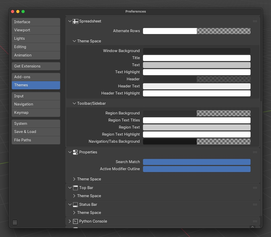This screenshot has width=271, height=237.
Task: Click the Status Bar panel grip dots
Action: [255, 205]
